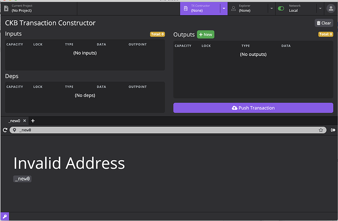Click the (No deps) placeholder text
The image size is (338, 221).
[x=85, y=95]
